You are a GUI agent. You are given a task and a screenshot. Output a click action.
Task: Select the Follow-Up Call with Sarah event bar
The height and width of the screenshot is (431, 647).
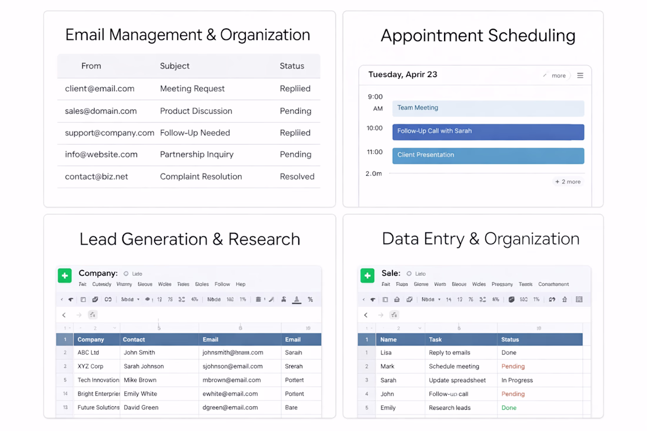[488, 132]
